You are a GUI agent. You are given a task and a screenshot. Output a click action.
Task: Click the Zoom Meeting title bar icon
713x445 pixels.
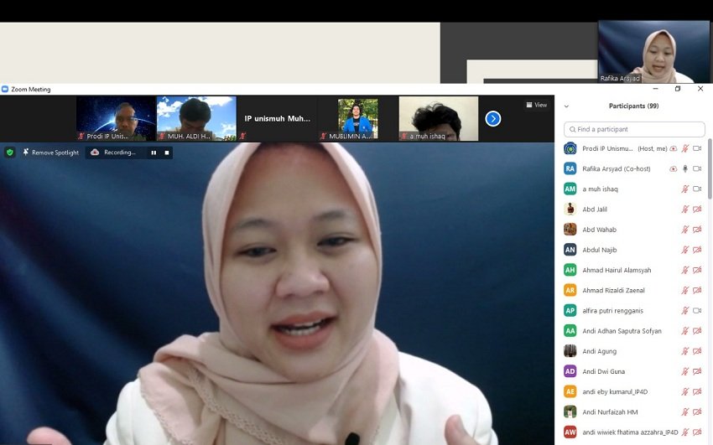[x=5, y=89]
